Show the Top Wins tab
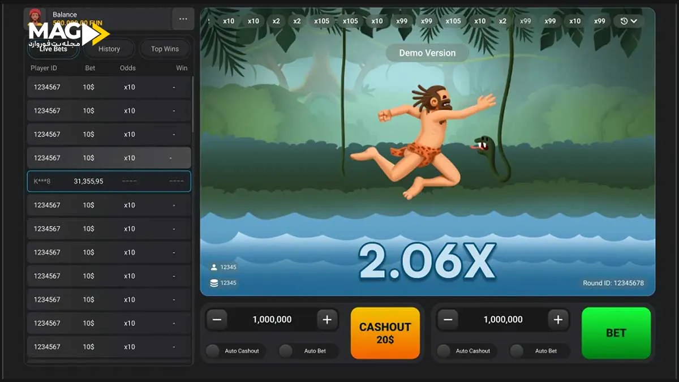679x382 pixels. point(165,49)
